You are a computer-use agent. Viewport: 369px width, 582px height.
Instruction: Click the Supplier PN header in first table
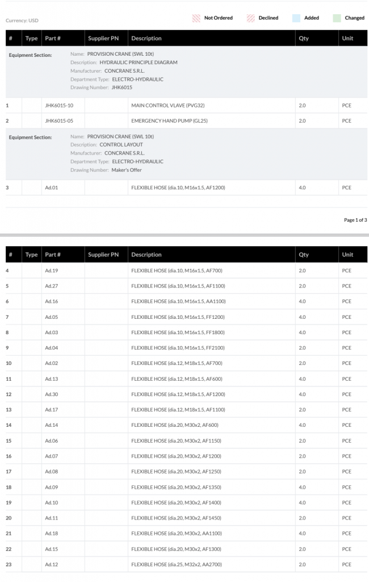click(x=102, y=39)
